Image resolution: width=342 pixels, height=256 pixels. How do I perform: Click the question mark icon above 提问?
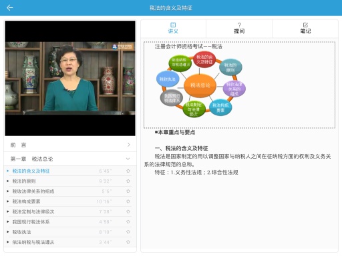click(239, 25)
